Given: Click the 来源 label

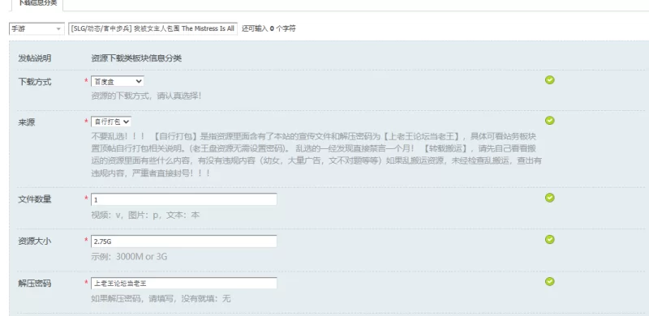Looking at the screenshot, I should click(27, 122).
